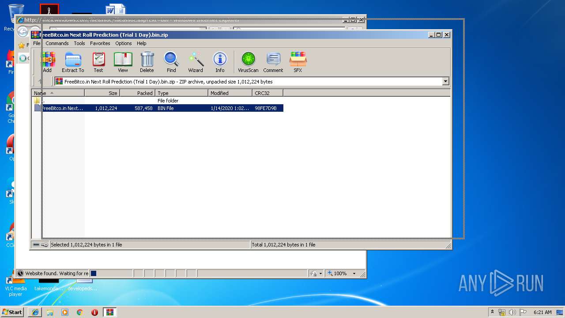This screenshot has width=565, height=318.
Task: Run the Test archive icon
Action: tap(98, 62)
